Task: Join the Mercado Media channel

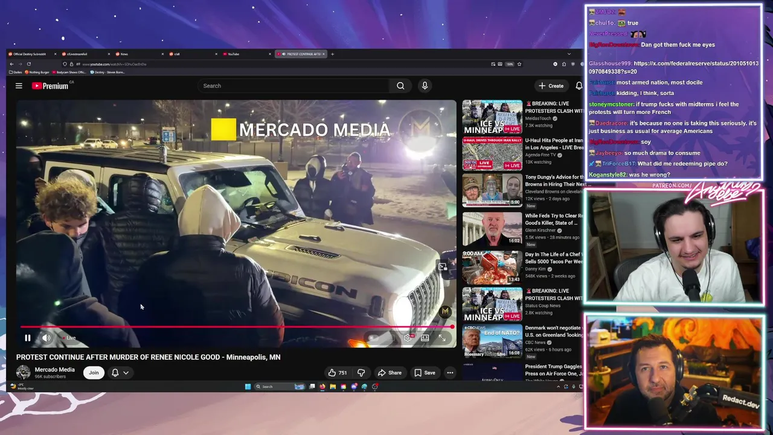Action: (94, 373)
